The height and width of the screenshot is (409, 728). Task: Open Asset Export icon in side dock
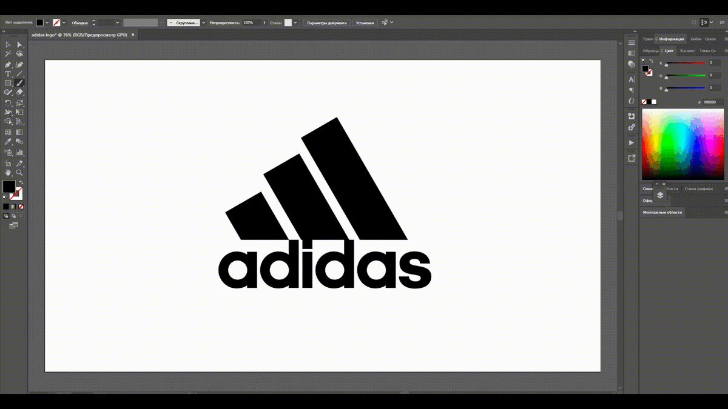632,158
